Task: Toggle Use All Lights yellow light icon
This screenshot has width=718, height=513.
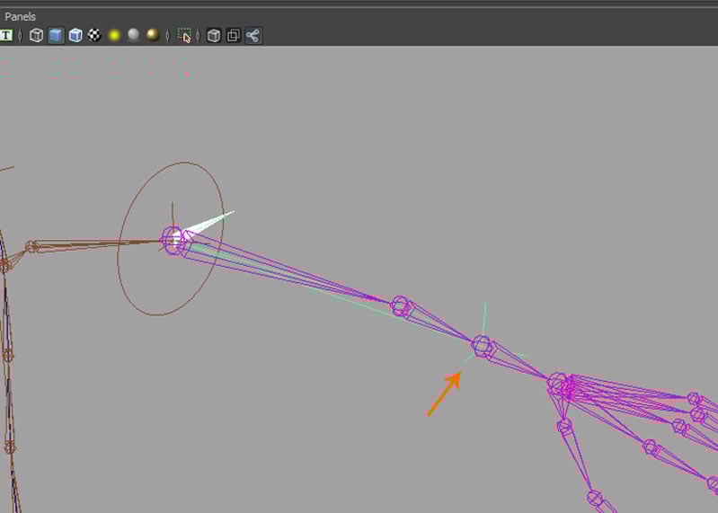Action: click(114, 35)
